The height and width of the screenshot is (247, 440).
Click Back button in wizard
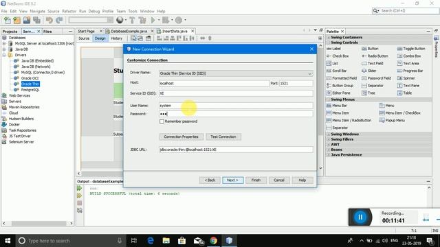(210, 180)
